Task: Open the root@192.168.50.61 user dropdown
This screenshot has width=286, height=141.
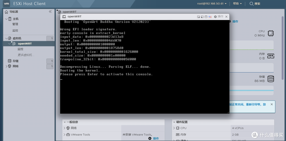Action: [212, 4]
